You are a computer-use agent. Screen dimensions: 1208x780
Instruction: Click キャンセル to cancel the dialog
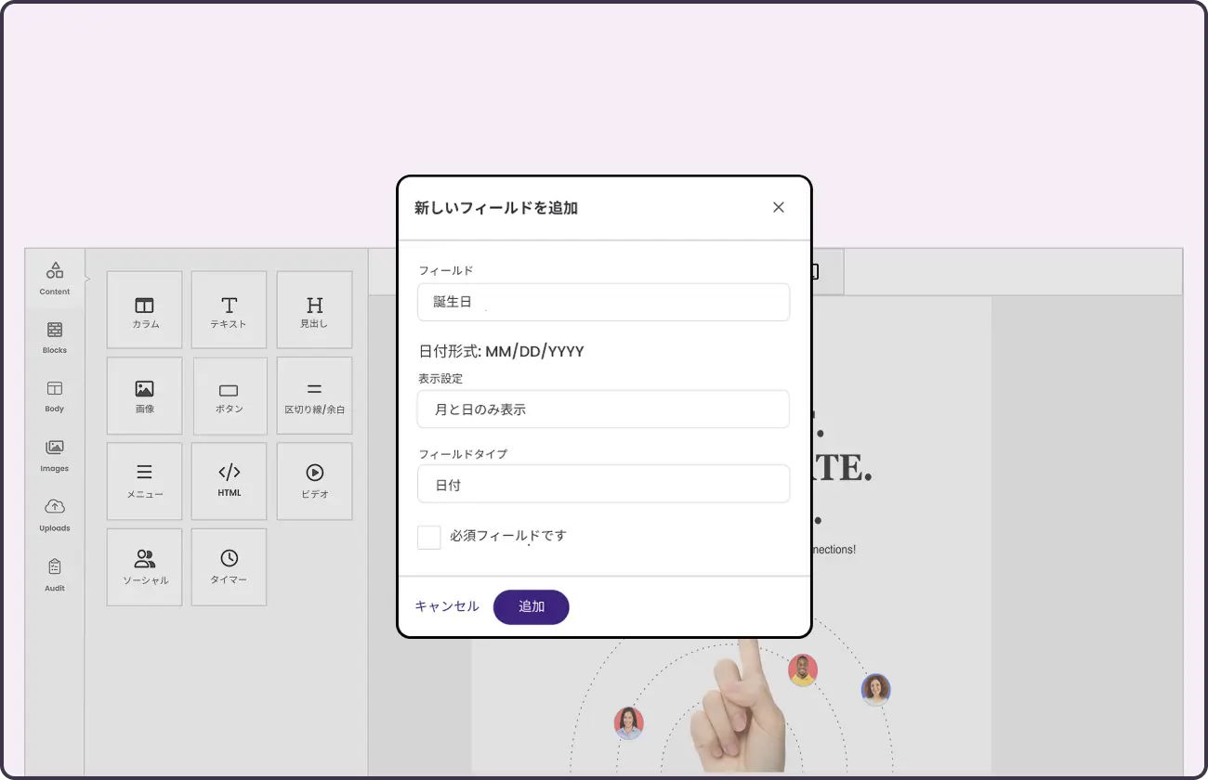446,606
